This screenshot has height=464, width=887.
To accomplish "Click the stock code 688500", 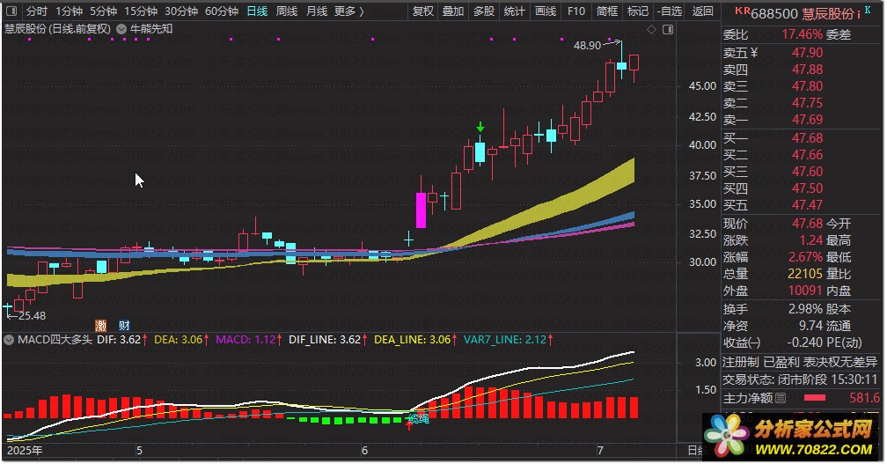I will 774,13.
